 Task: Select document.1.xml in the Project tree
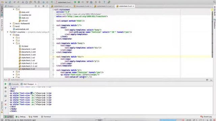pos(28,49)
